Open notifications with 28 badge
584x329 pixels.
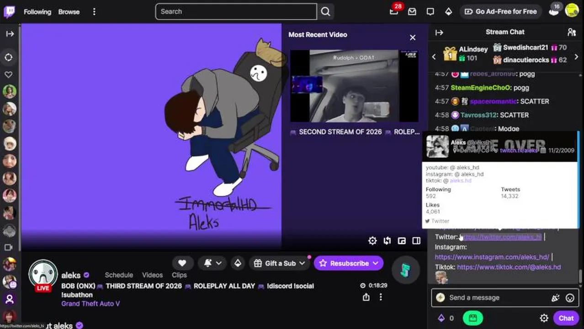[394, 11]
